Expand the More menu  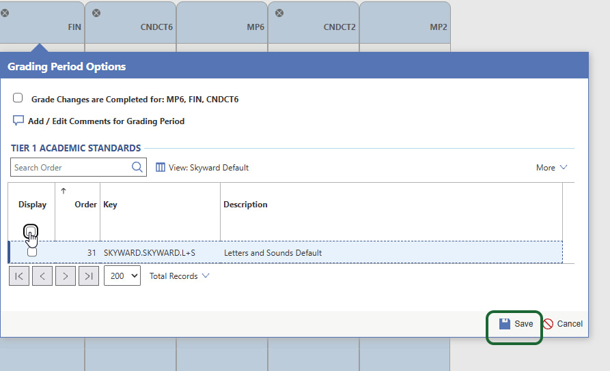click(x=552, y=168)
